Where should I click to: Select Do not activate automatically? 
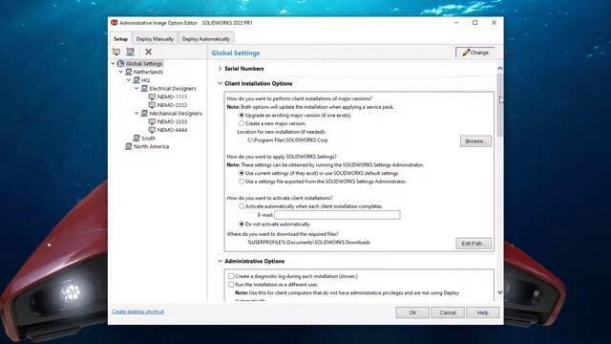click(x=242, y=225)
